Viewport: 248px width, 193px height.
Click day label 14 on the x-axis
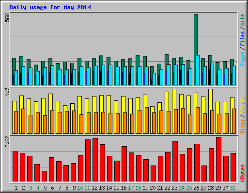pos(109,188)
